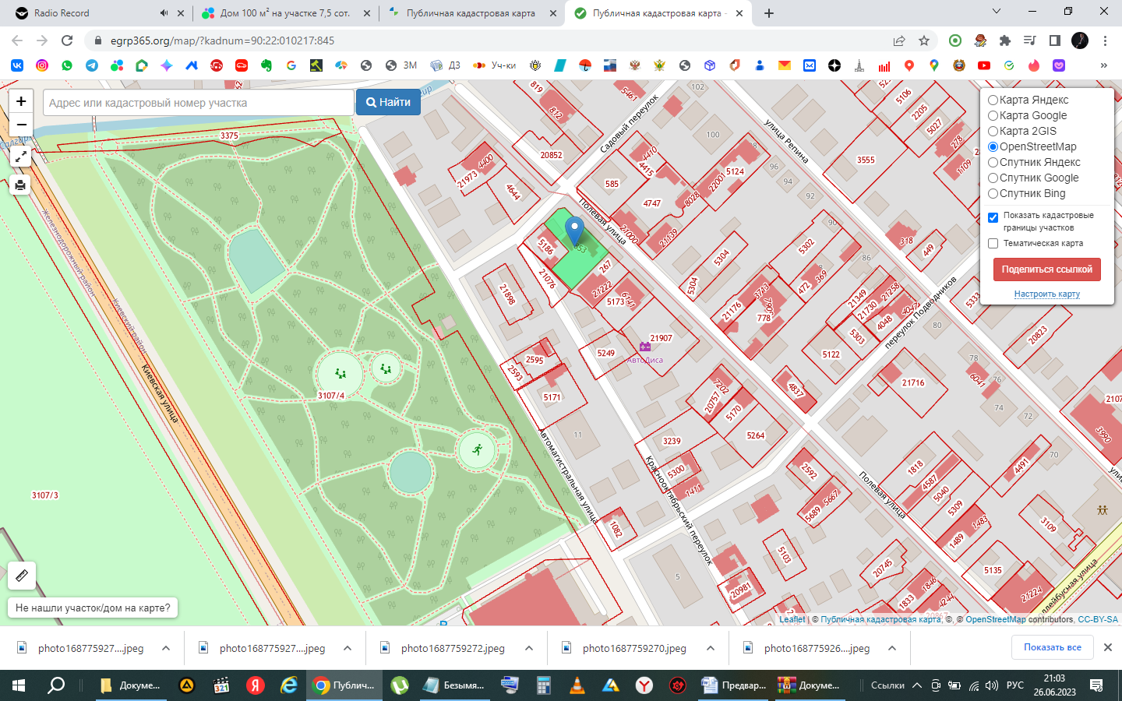Expand options for photo1687759272.jpeg download
Screen dimensions: 1122x701
pyautogui.click(x=529, y=648)
